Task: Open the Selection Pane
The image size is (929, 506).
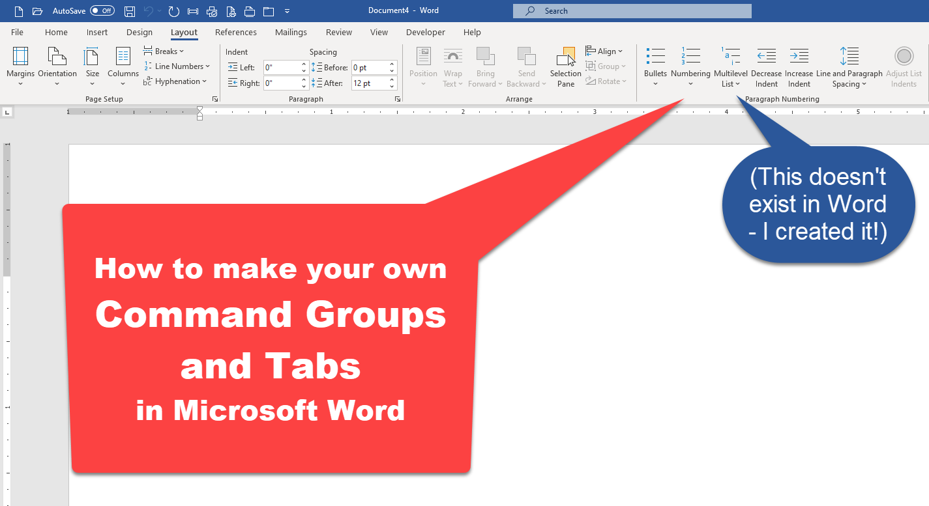Action: [565, 66]
